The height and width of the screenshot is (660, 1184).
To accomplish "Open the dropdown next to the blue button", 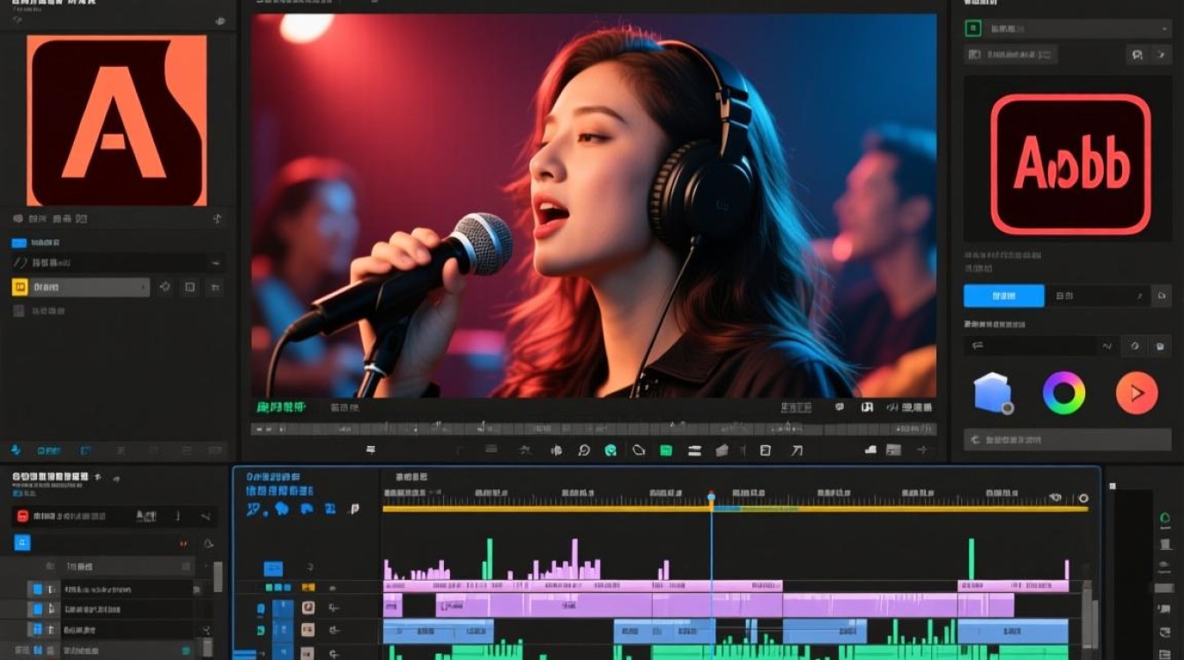I will click(x=1098, y=296).
